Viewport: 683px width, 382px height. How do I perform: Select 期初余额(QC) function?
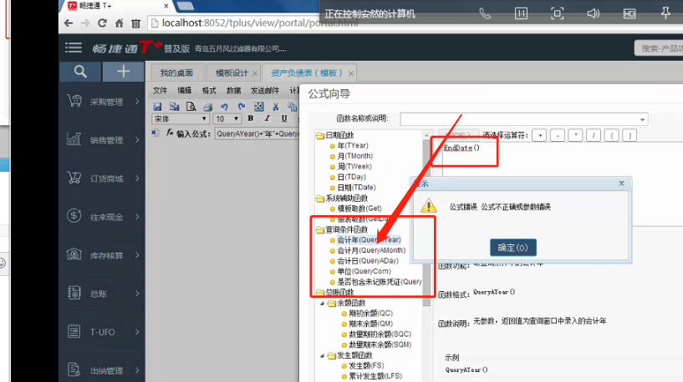pyautogui.click(x=370, y=314)
